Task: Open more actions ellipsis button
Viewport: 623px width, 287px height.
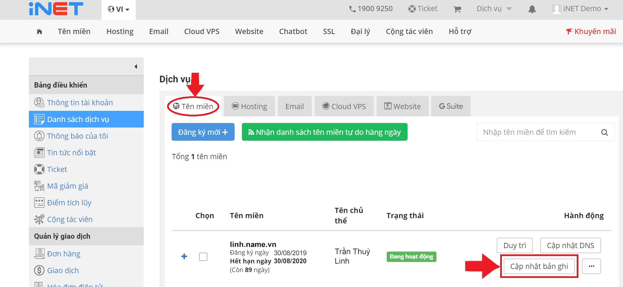Action: point(591,266)
